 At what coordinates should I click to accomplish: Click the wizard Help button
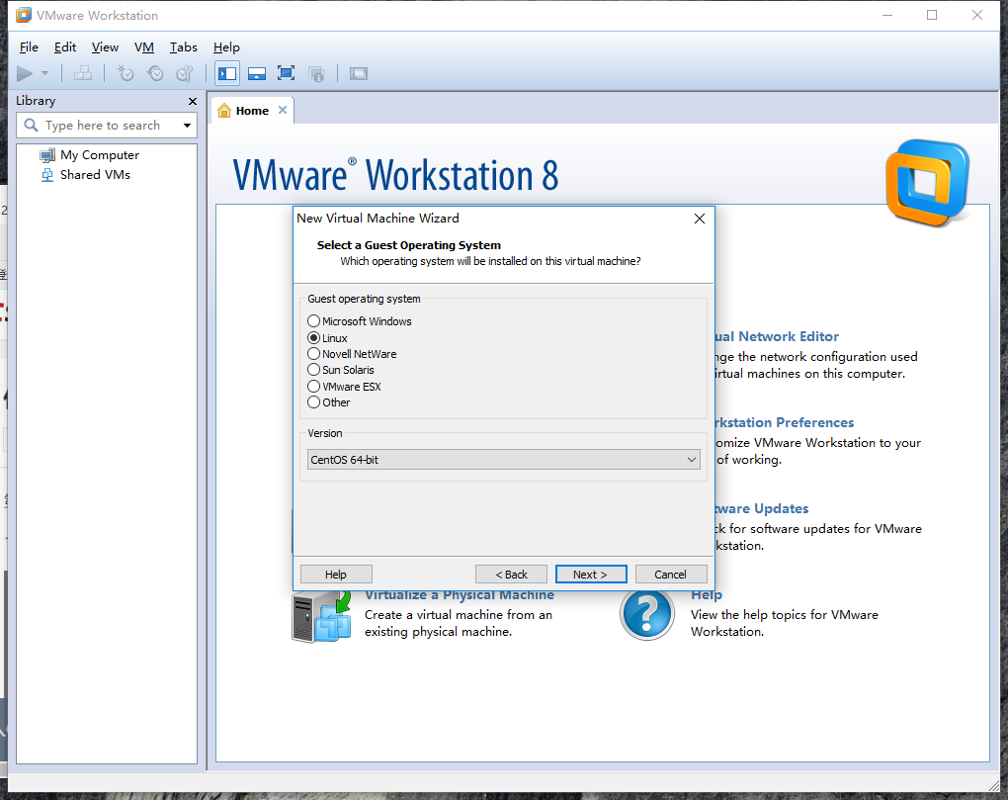pyautogui.click(x=336, y=575)
